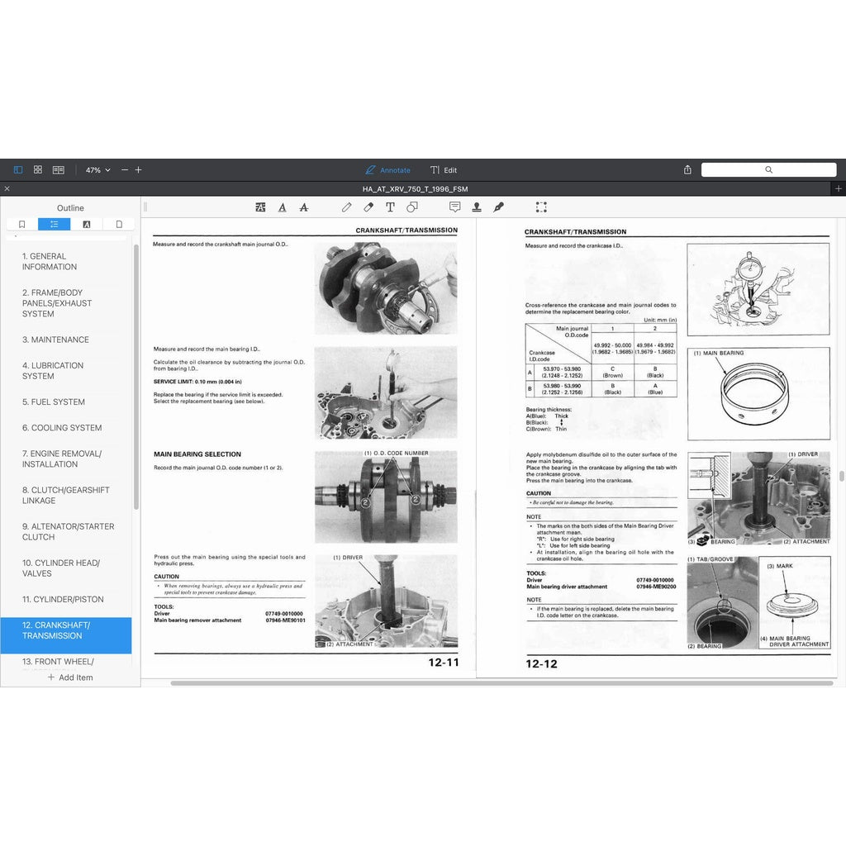This screenshot has height=846, width=846.
Task: Switch to Annotate mode
Action: point(387,170)
